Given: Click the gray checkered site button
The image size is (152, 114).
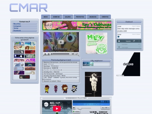Looking at the screenshot, I should tap(19, 52).
